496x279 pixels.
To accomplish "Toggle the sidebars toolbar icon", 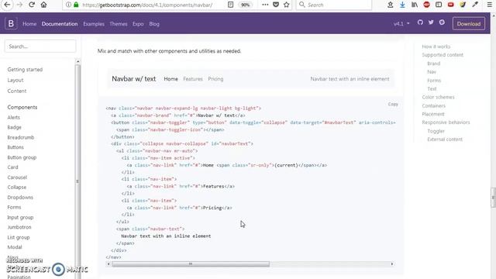I will point(439,5).
